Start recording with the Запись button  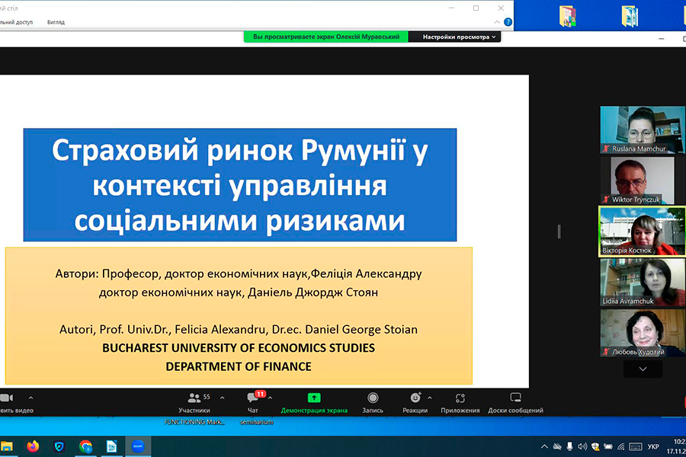pyautogui.click(x=373, y=402)
